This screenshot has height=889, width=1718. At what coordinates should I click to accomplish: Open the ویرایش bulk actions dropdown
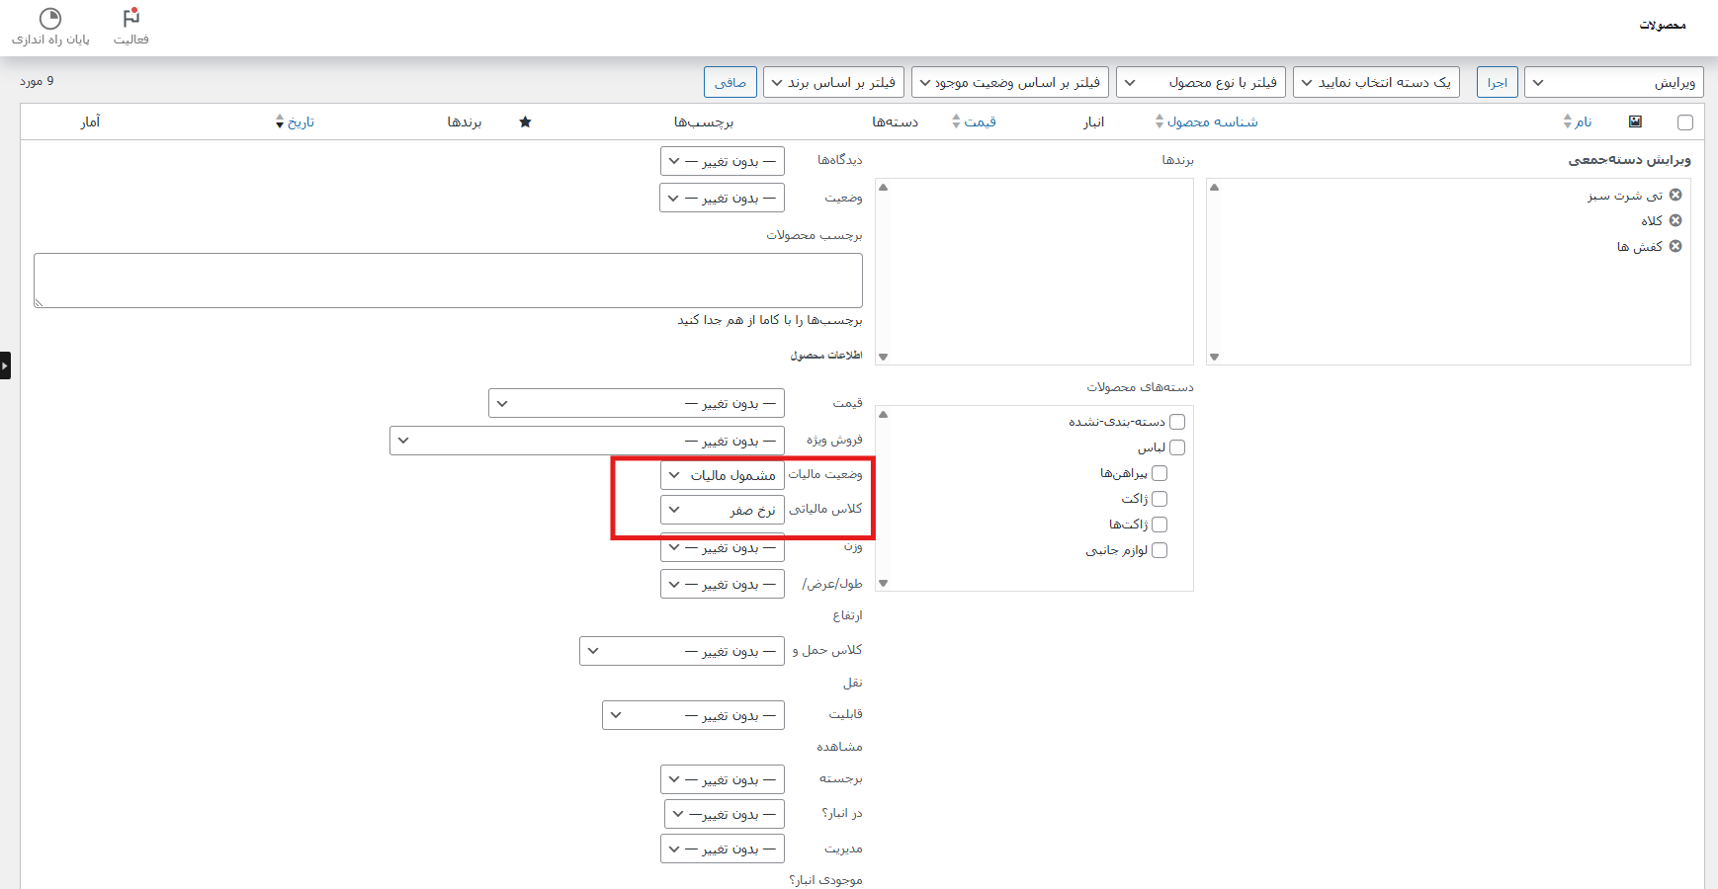coord(1614,82)
